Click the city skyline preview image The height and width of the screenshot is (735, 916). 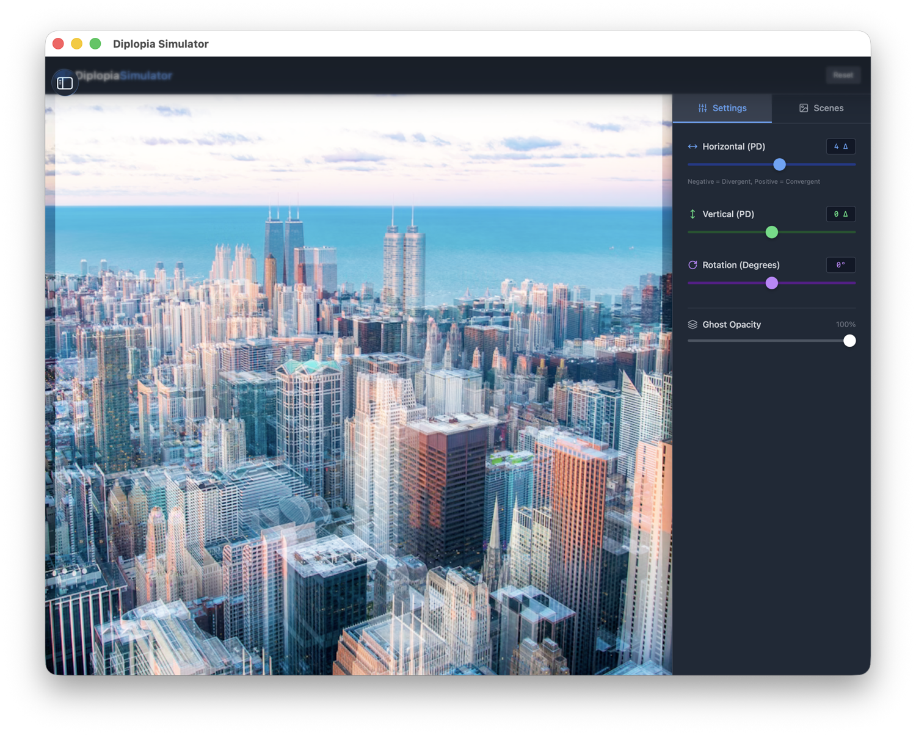[x=358, y=385]
